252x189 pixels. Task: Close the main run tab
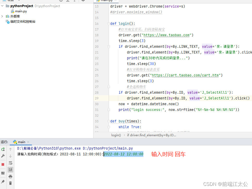pos(28,142)
